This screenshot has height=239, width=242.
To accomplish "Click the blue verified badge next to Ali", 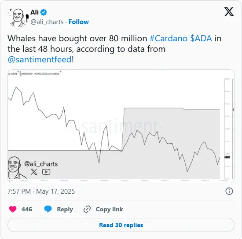I will click(44, 12).
